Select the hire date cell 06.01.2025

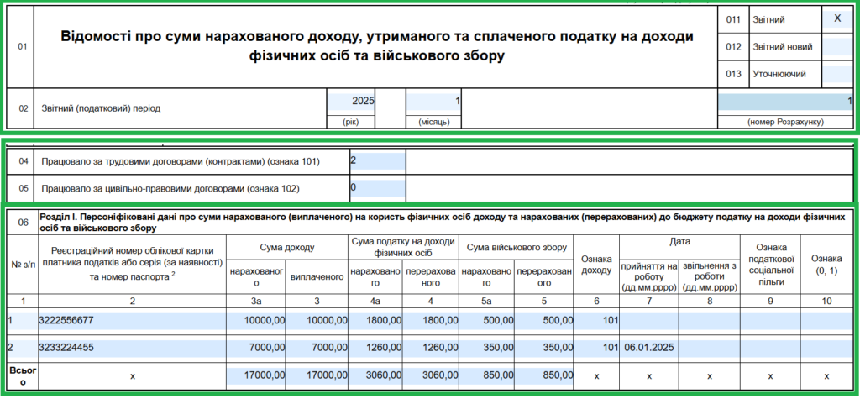[648, 348]
